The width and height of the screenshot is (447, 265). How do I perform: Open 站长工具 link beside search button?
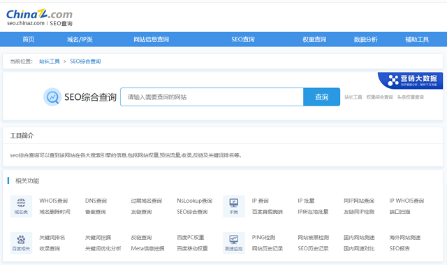(353, 97)
